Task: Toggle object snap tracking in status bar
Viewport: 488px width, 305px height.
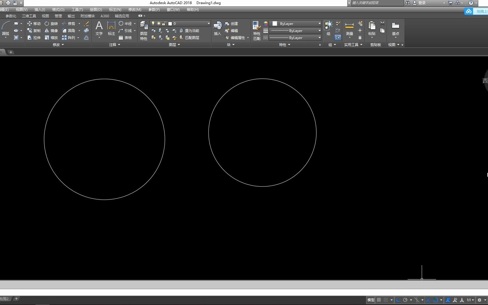Action: click(x=428, y=300)
